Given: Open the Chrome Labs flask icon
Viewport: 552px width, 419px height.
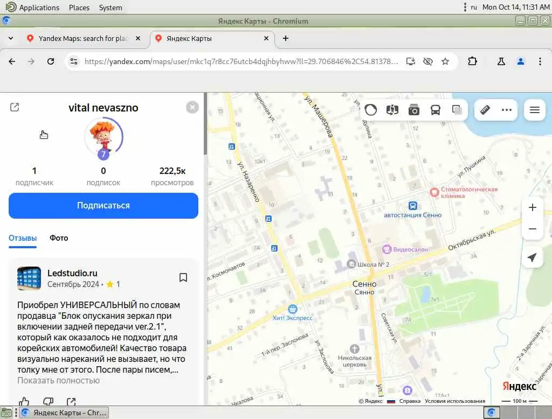Looking at the screenshot, I should (x=501, y=61).
